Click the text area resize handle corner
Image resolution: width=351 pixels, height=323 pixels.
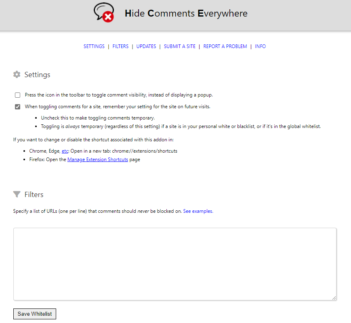(334, 298)
